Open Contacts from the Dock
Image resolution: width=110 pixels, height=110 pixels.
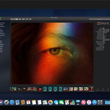(x=23, y=102)
